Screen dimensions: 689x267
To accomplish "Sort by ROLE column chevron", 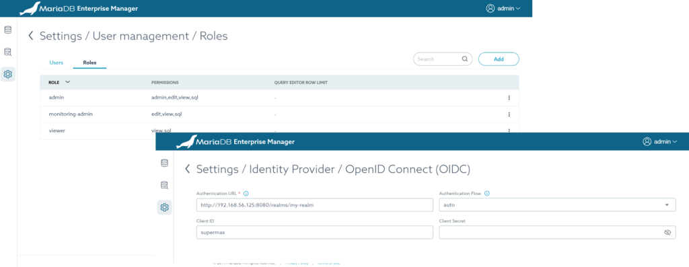I will (68, 82).
